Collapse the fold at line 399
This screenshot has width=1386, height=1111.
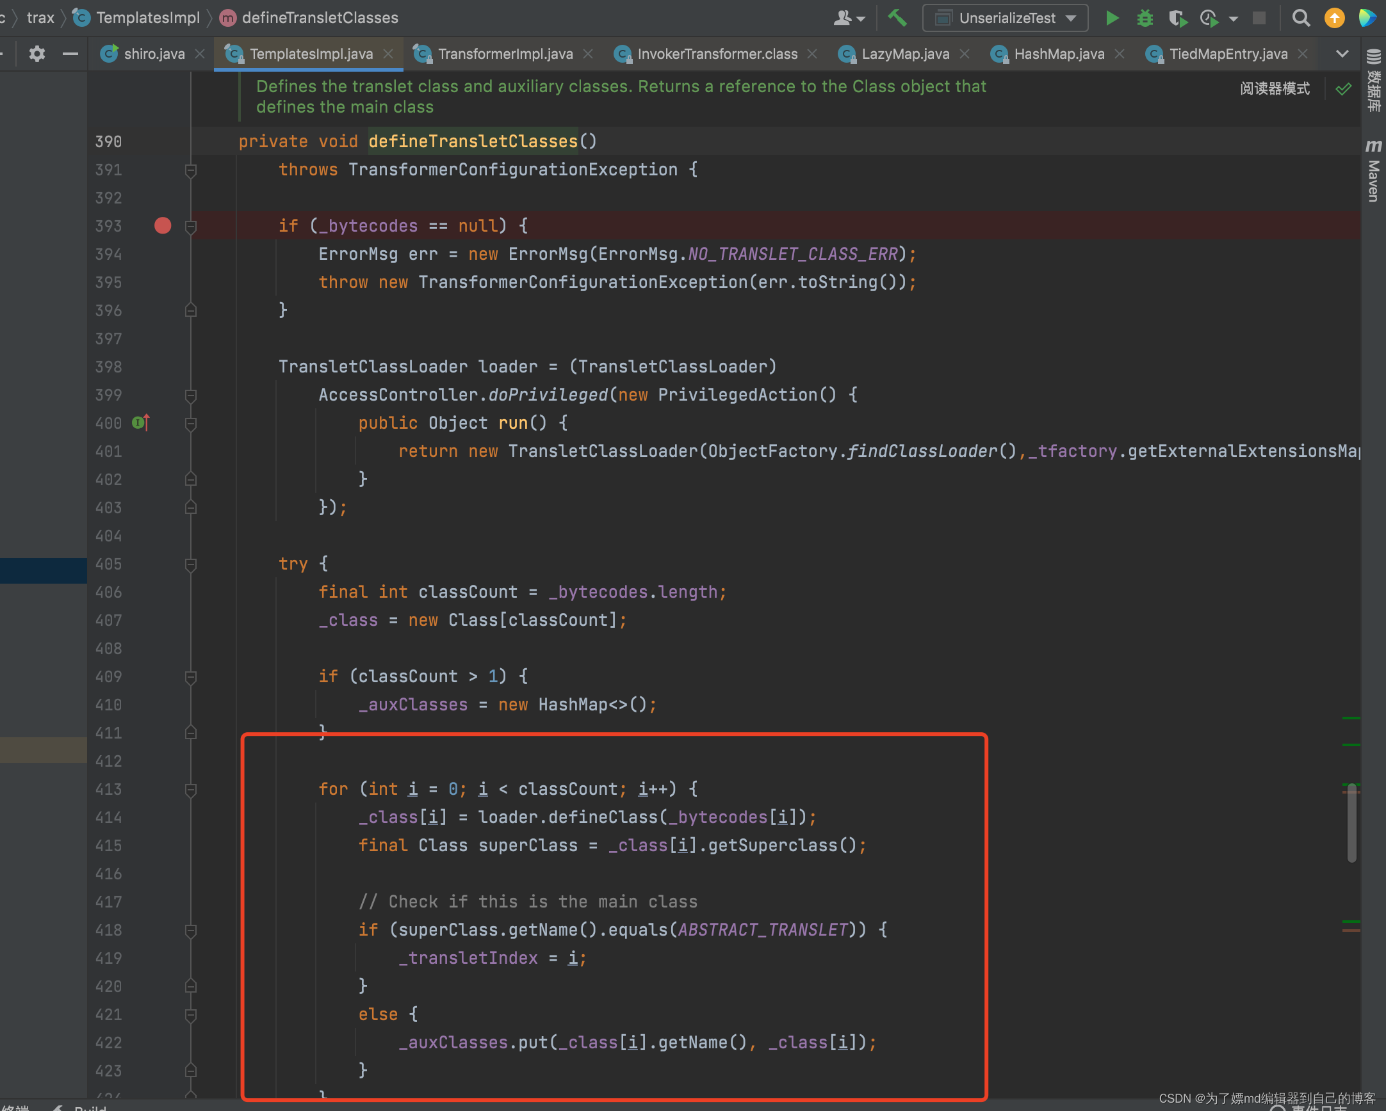pos(190,395)
